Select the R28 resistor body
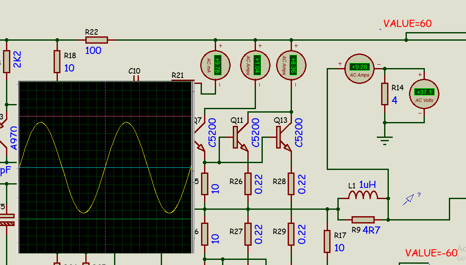Image resolution: width=466 pixels, height=265 pixels. (x=291, y=184)
